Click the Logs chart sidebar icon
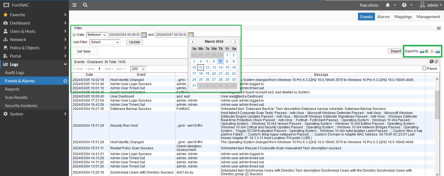Viewport: 444px width, 176px height. 5,64
